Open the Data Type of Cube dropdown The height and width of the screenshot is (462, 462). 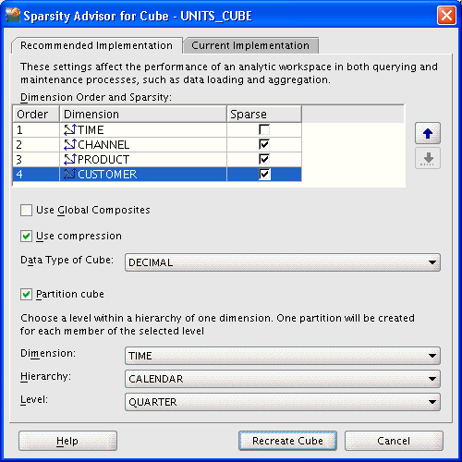tap(283, 262)
